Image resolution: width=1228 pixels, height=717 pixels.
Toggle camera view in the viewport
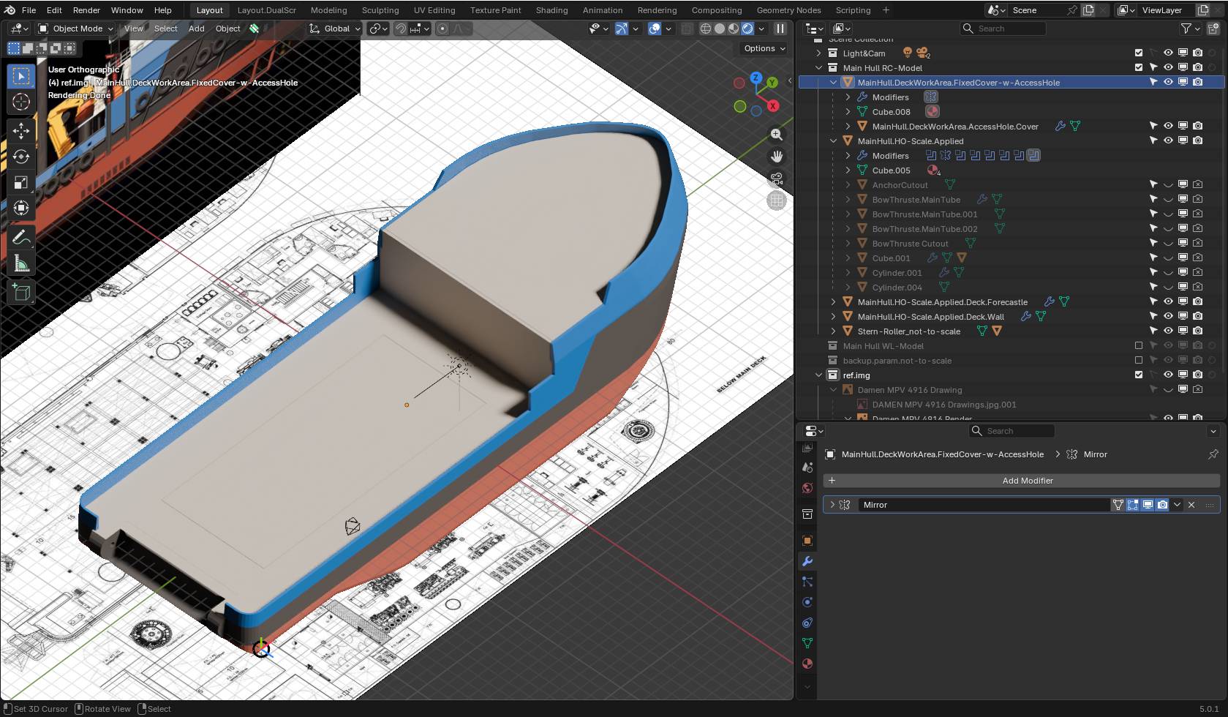click(776, 179)
